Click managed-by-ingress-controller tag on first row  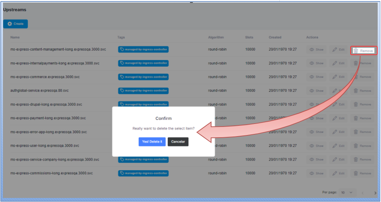[143, 49]
